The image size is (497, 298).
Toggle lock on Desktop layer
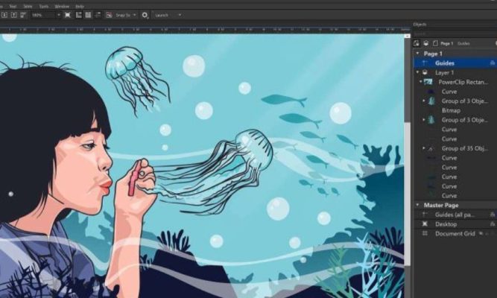pyautogui.click(x=492, y=223)
